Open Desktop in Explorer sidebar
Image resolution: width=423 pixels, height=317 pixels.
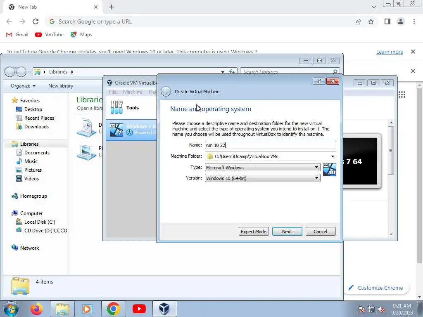click(x=33, y=109)
